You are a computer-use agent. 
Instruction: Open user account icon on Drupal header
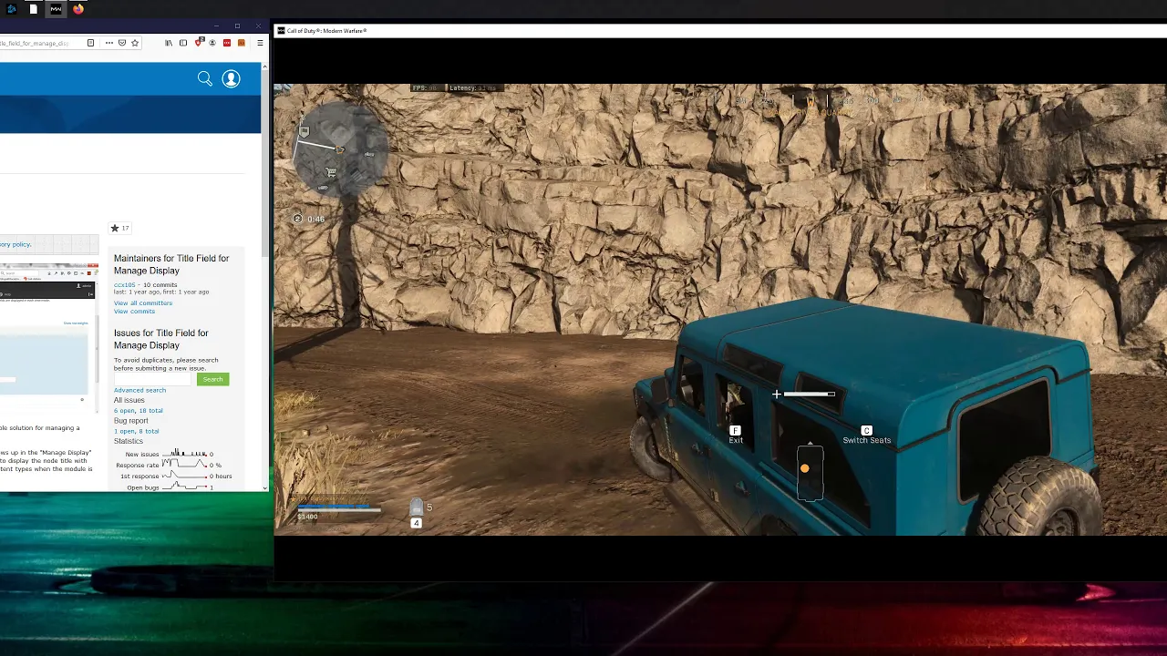pyautogui.click(x=231, y=79)
